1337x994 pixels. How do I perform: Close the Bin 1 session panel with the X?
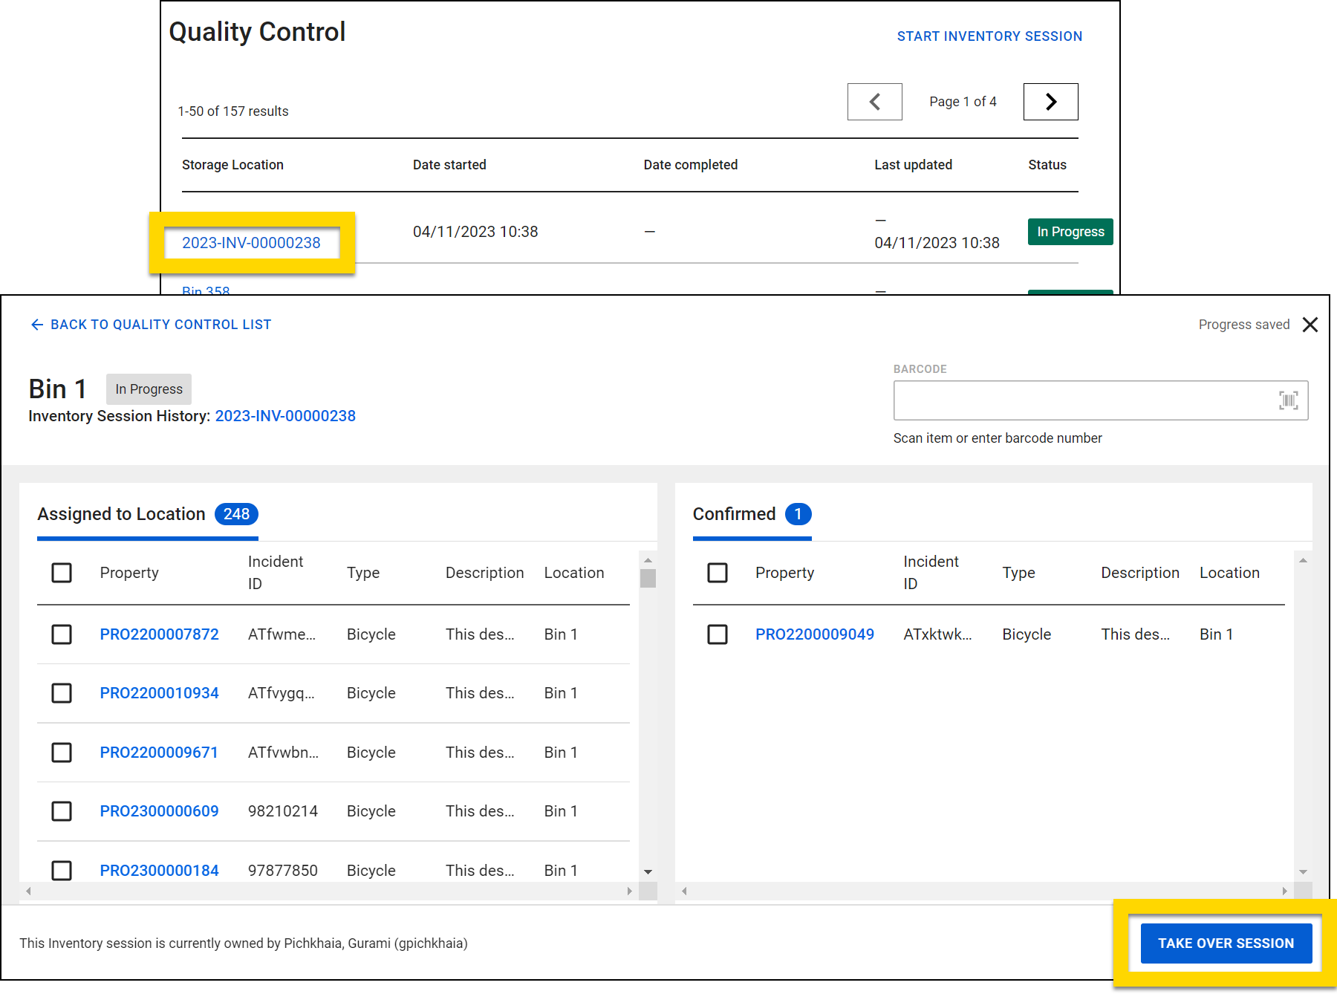[1310, 325]
